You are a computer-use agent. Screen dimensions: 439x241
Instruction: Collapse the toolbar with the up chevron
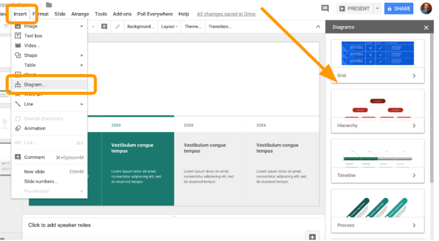tap(318, 26)
